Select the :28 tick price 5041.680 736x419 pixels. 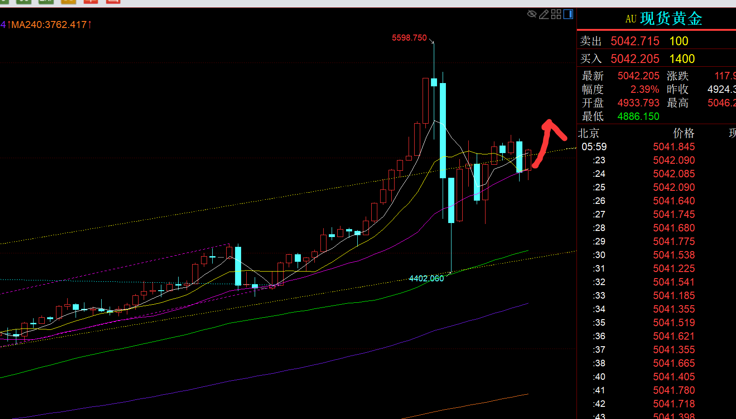pos(674,228)
